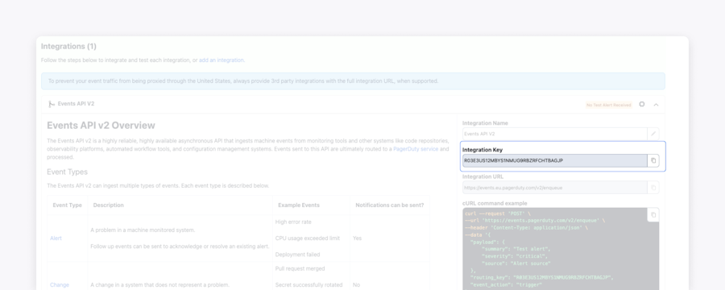
Task: Open the PagerDuty service link
Action: coord(416,149)
